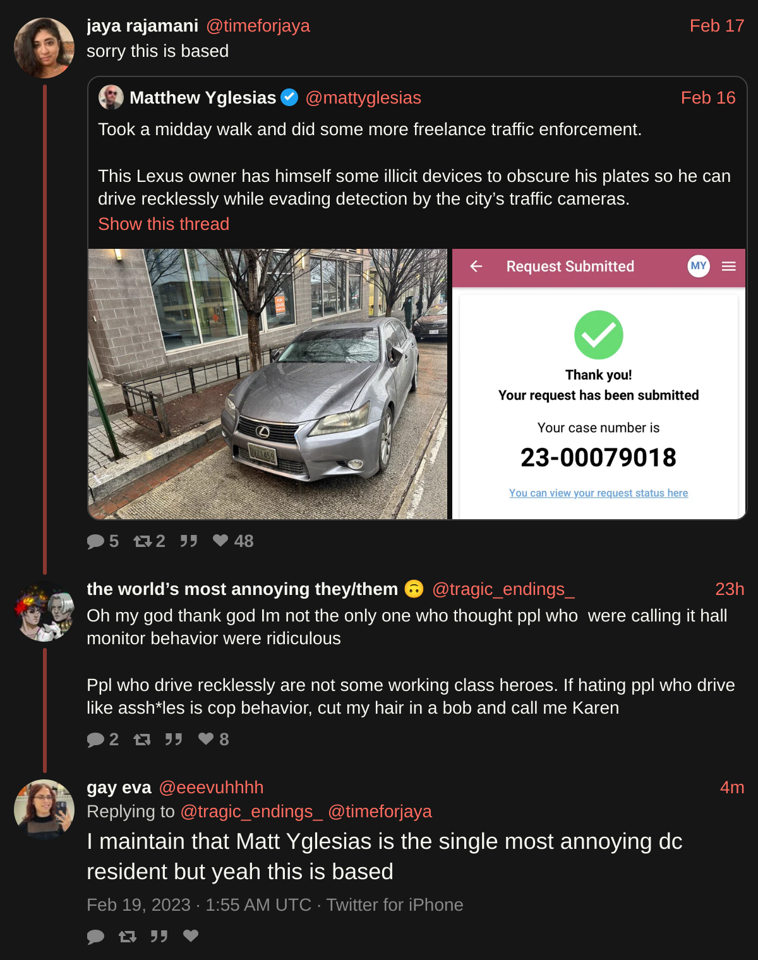
Task: Click the Feb 17 tweet timestamp
Action: click(716, 26)
